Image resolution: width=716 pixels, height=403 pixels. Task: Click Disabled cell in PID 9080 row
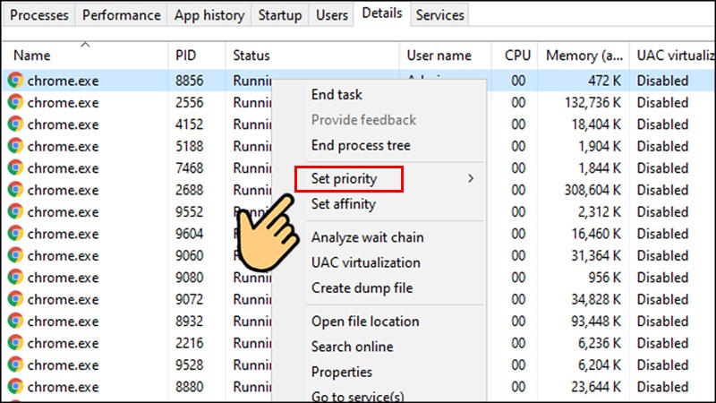click(x=662, y=278)
